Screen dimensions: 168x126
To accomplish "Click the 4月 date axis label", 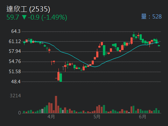I will coord(51,117).
